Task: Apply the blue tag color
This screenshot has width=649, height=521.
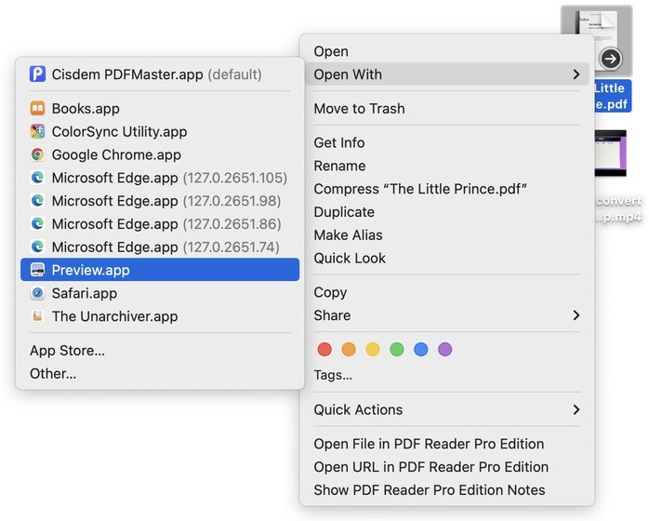Action: pyautogui.click(x=420, y=349)
